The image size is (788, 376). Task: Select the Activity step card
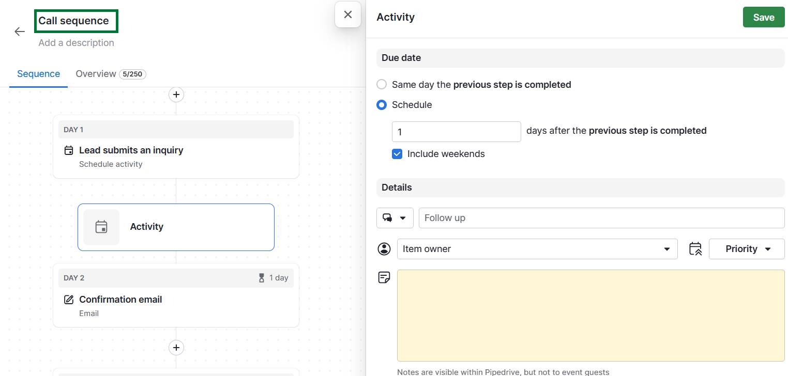(x=176, y=227)
